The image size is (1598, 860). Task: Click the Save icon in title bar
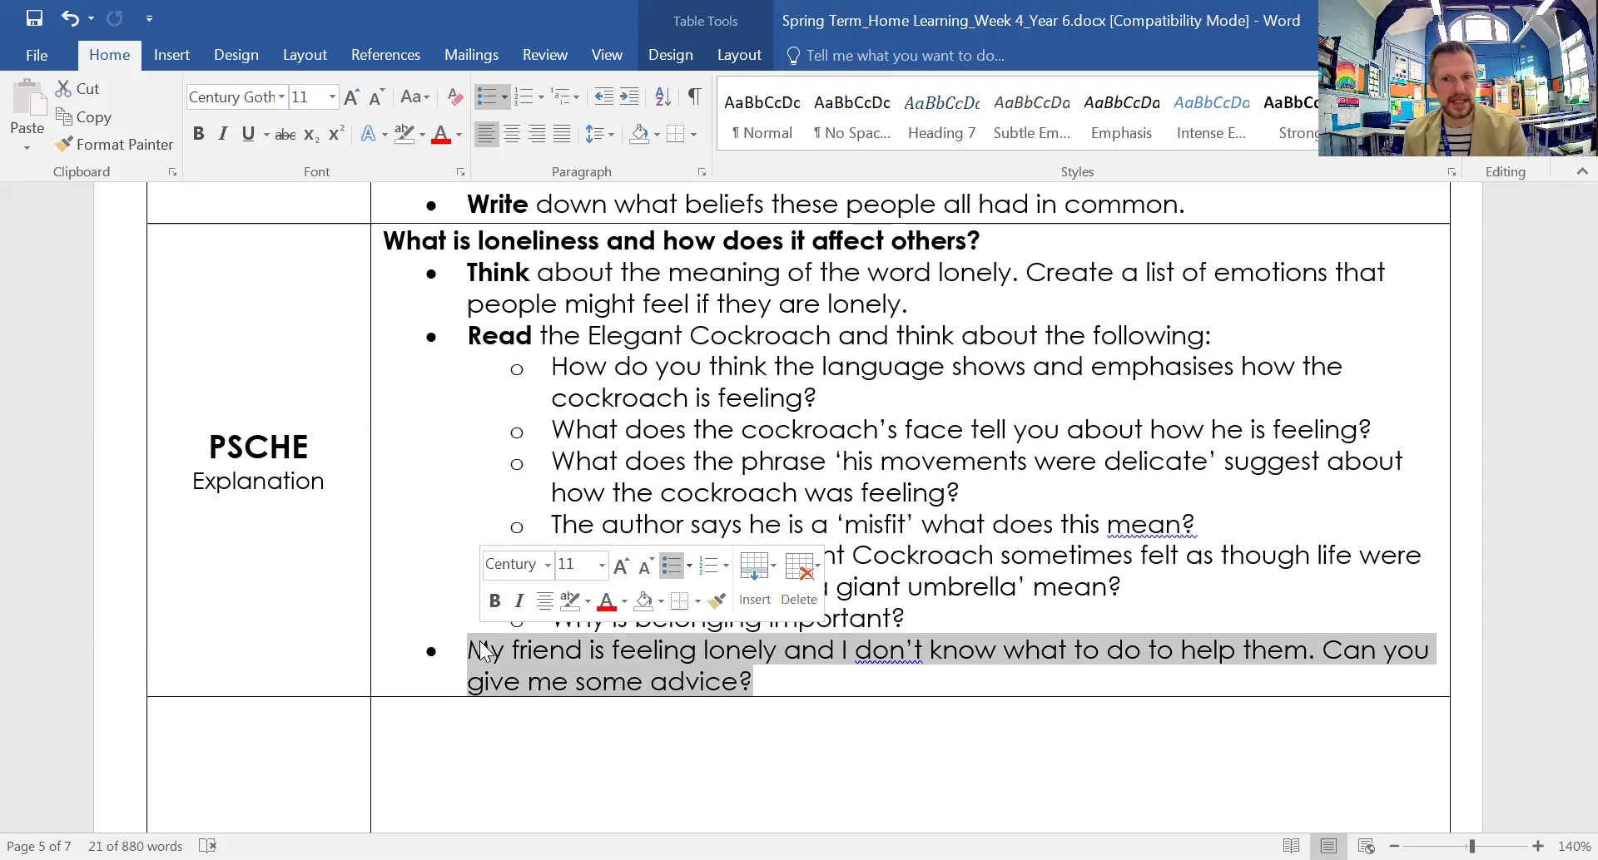tap(34, 18)
